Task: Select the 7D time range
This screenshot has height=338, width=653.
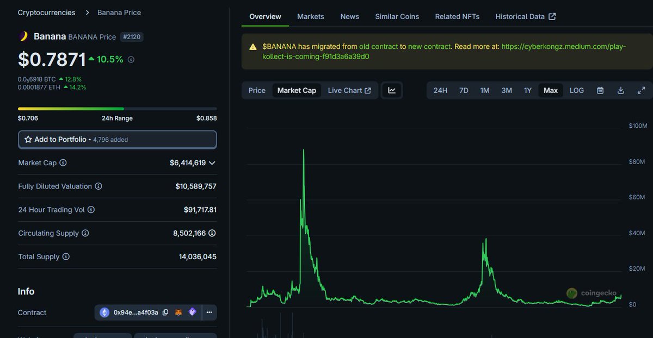Action: (x=464, y=90)
